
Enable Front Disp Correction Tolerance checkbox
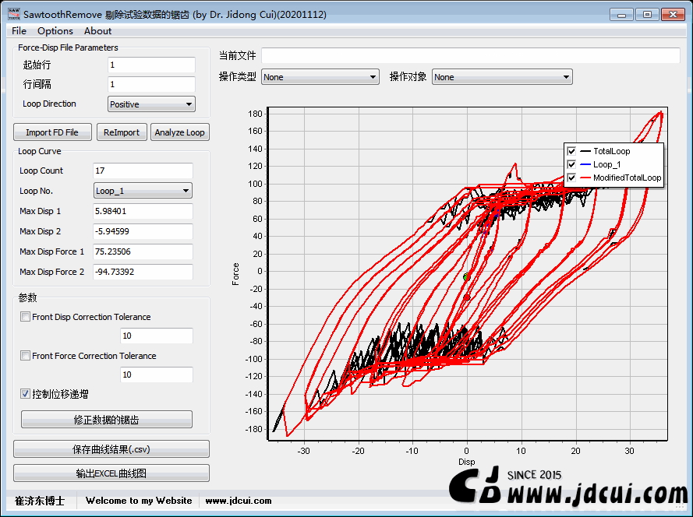[x=25, y=317]
